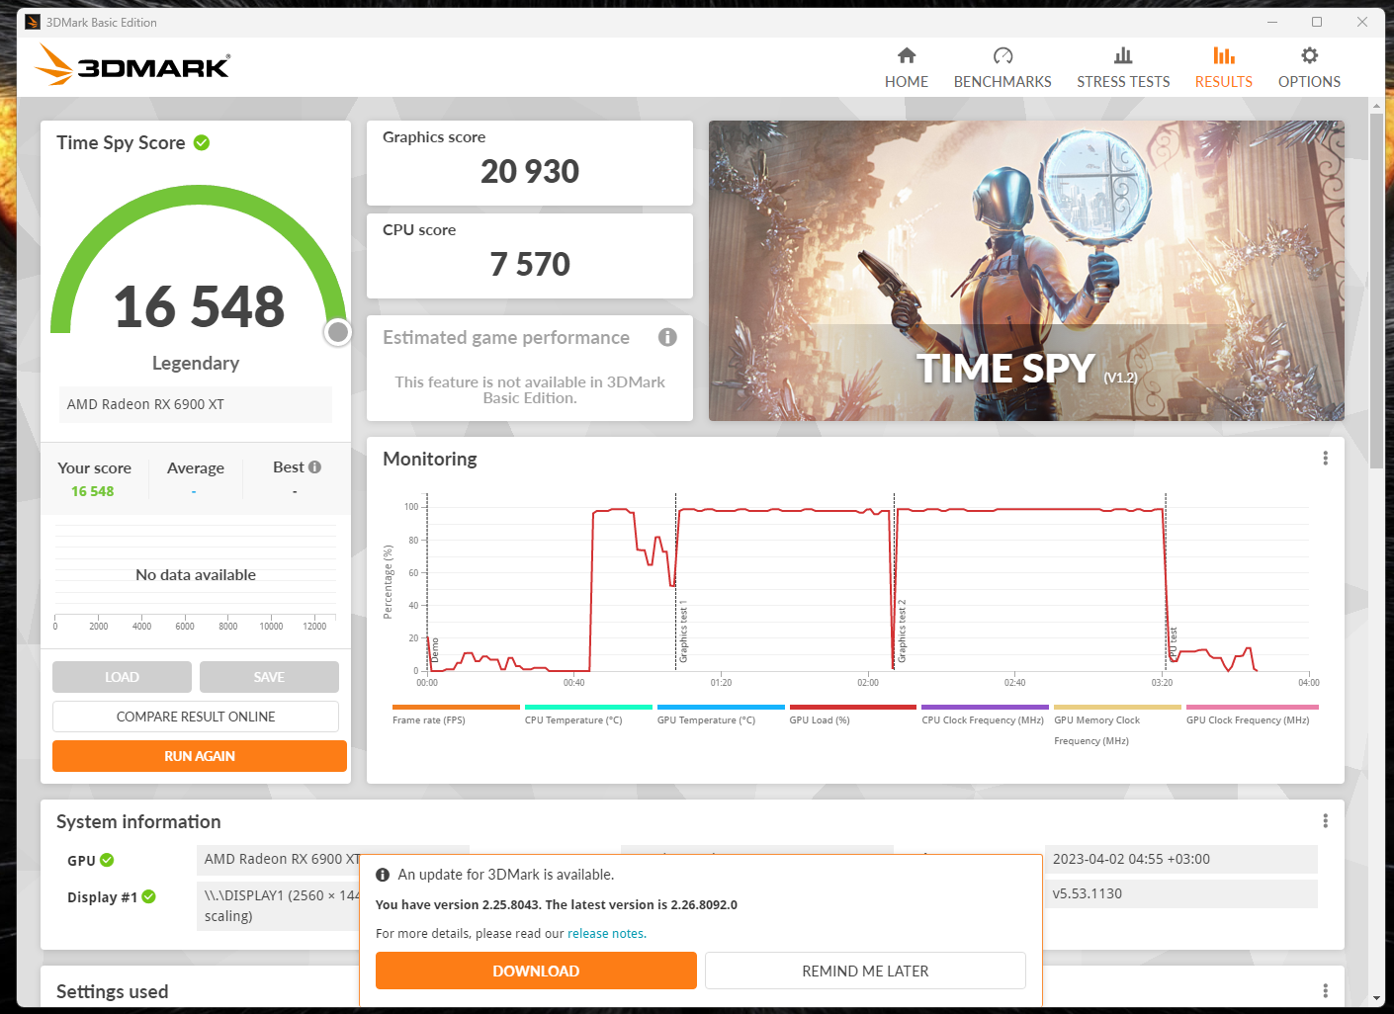The height and width of the screenshot is (1014, 1394).
Task: Click the green check next to GPU
Action: coord(107,860)
